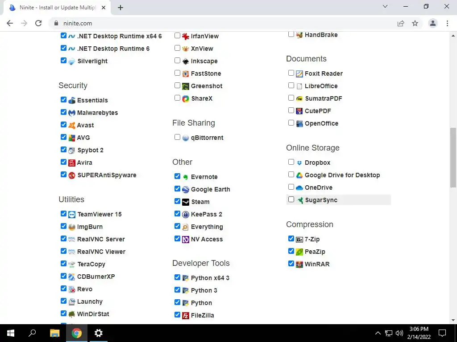Open File Explorer from the taskbar
457x342 pixels.
point(54,333)
